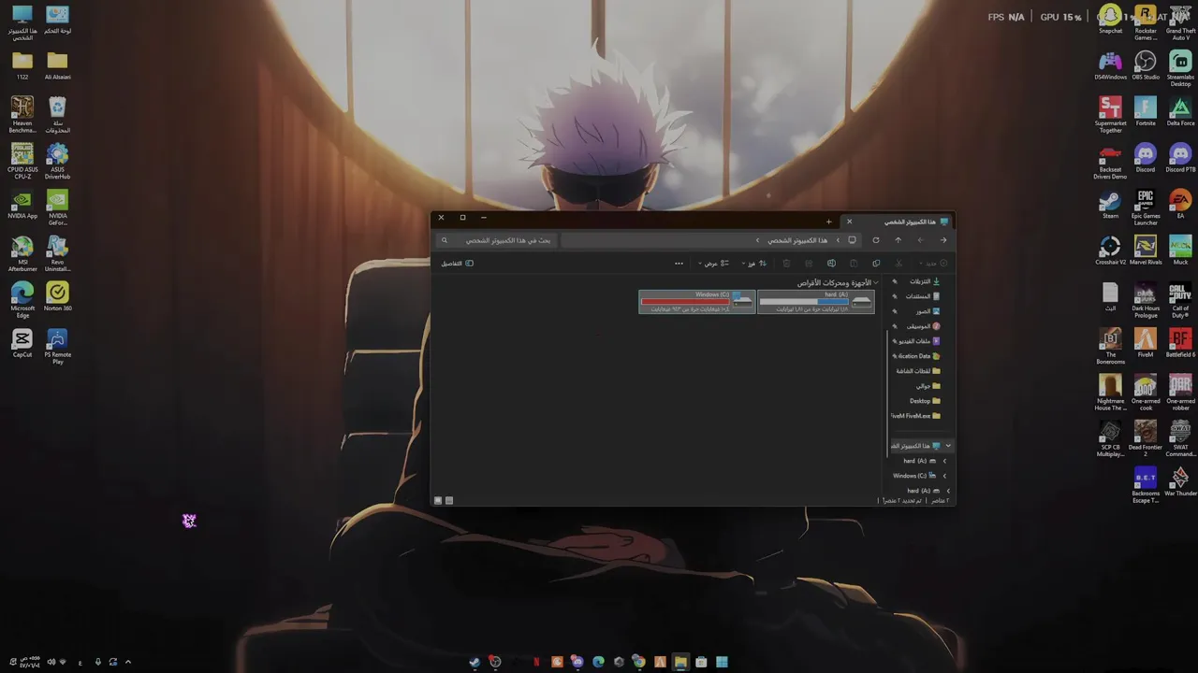Open the War Thunder desktop shortcut
The width and height of the screenshot is (1198, 673).
pyautogui.click(x=1180, y=481)
